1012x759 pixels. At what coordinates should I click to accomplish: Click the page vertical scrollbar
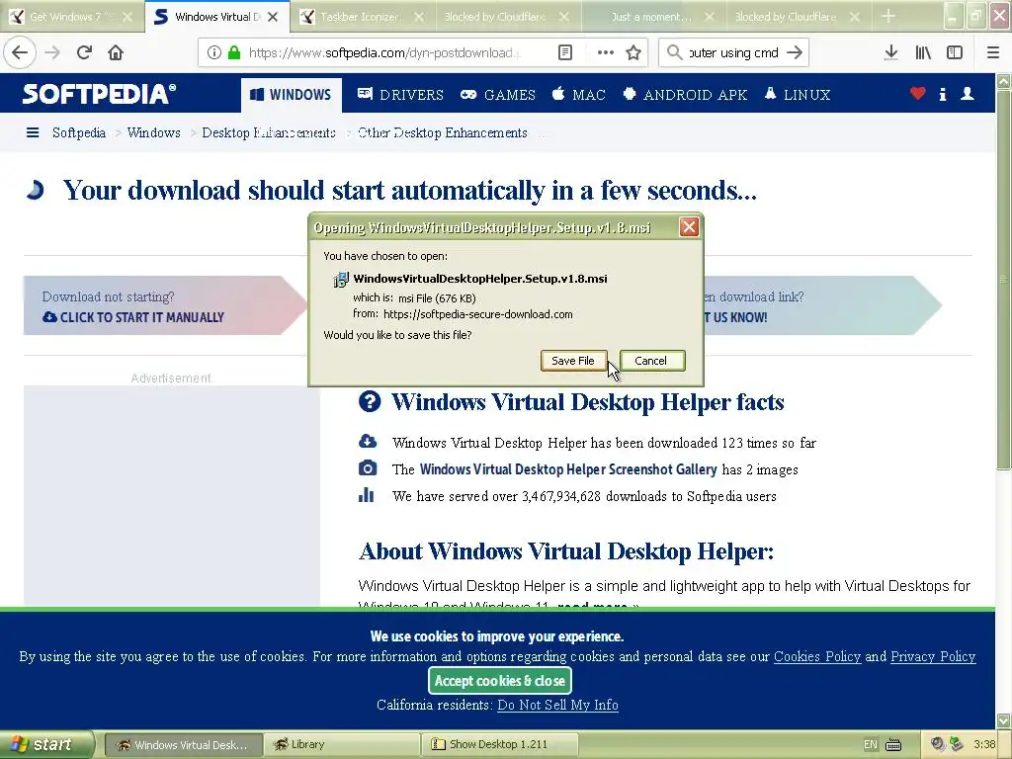[1004, 279]
